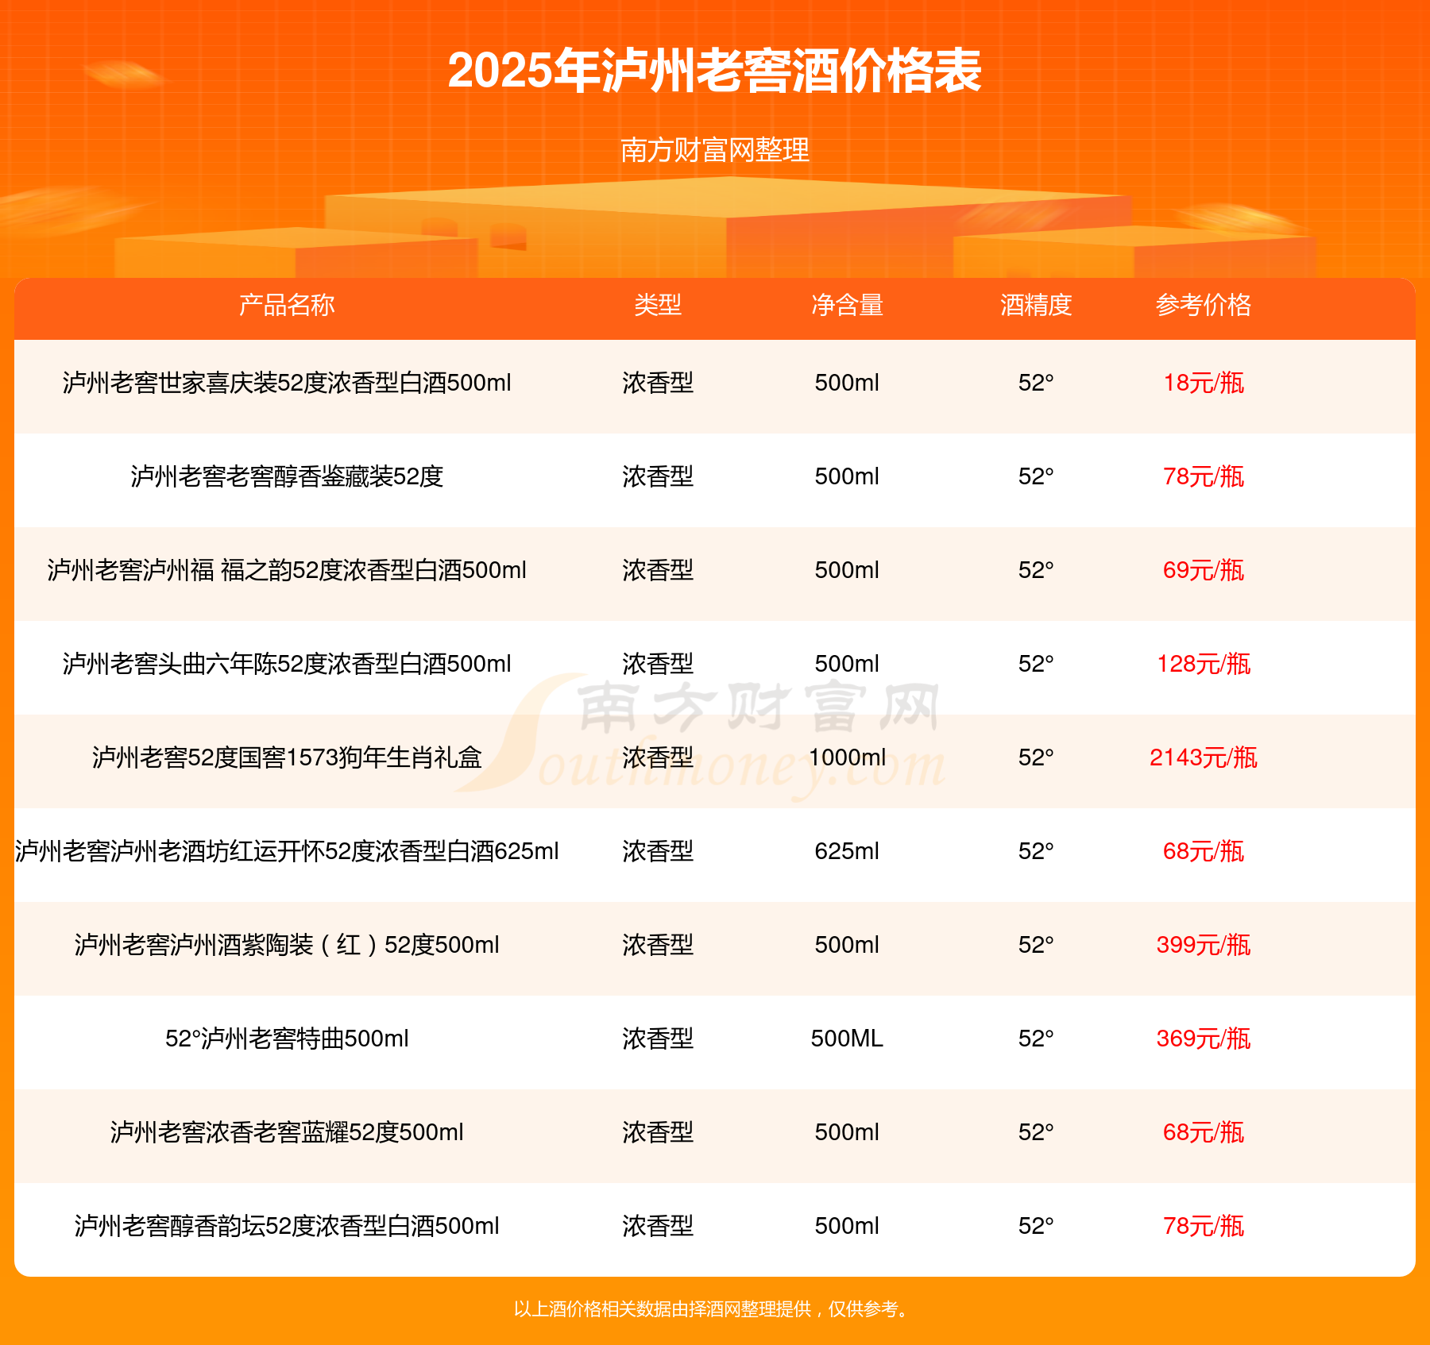
Task: Select the price "2143元/瓶"
Action: click(1204, 757)
